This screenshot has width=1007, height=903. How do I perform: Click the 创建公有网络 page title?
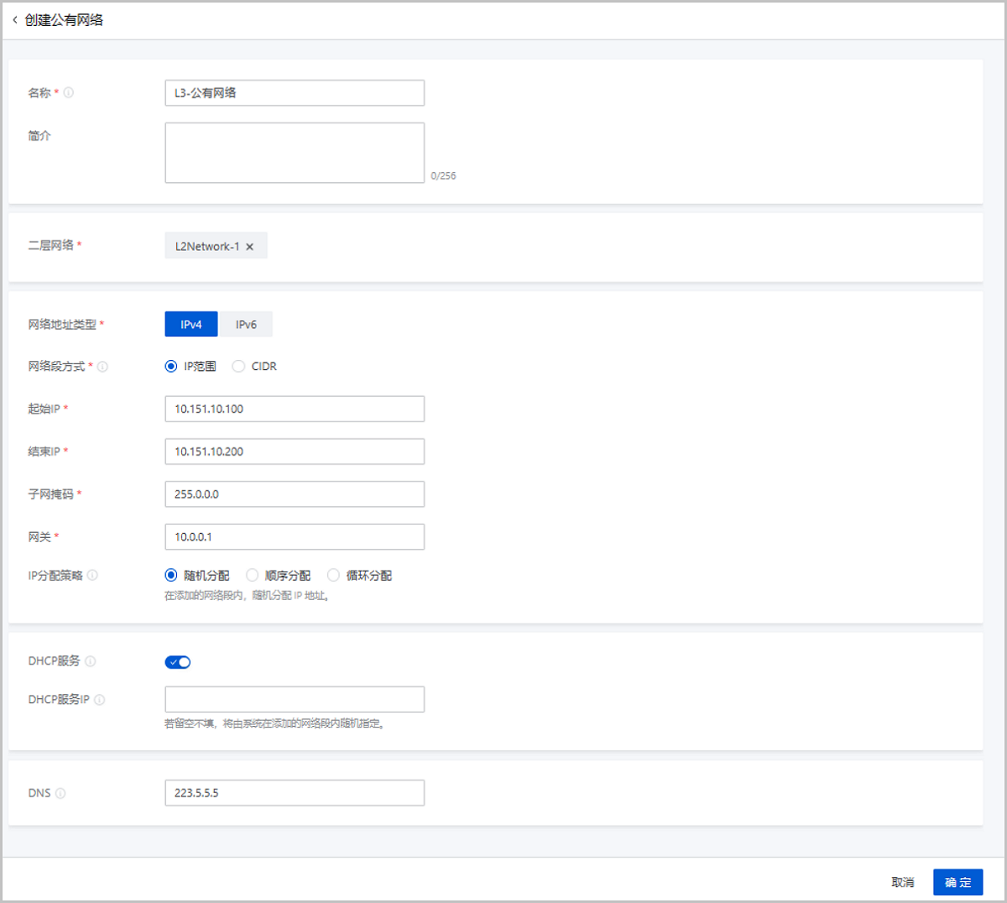tap(64, 19)
